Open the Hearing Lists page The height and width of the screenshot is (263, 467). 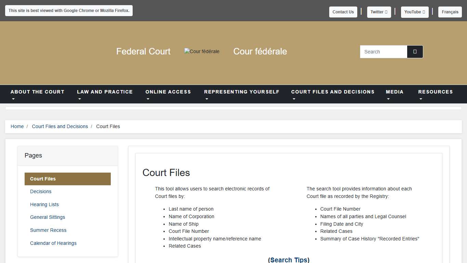point(44,204)
